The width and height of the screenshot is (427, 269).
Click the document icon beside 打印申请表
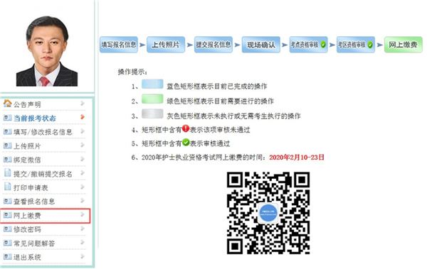[7, 187]
